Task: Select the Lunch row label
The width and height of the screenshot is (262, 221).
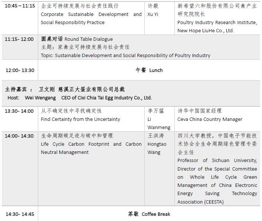Action: tap(149, 70)
